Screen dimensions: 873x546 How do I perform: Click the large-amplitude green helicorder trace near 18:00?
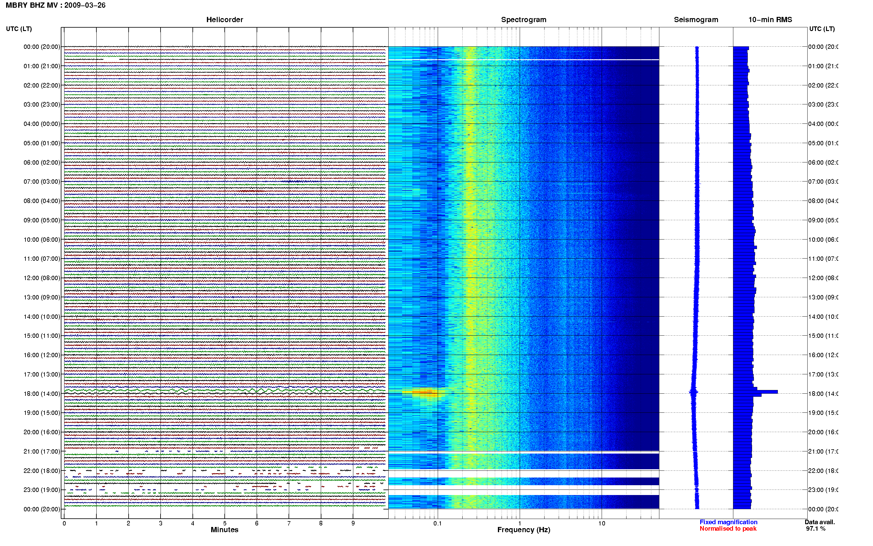pos(224,391)
